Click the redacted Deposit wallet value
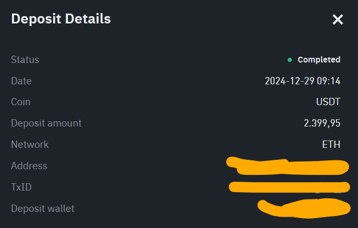The image size is (358, 228). (305, 208)
